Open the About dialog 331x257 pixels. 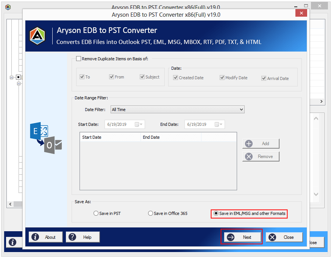[x=45, y=237]
